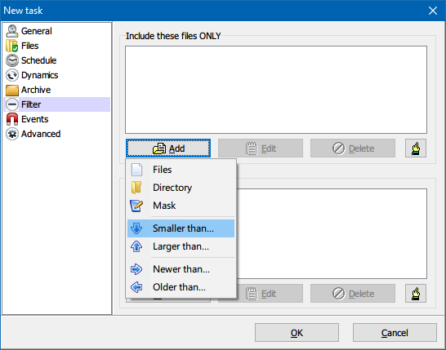The image size is (446, 350).
Task: Confirm the new task with OK
Action: [297, 333]
